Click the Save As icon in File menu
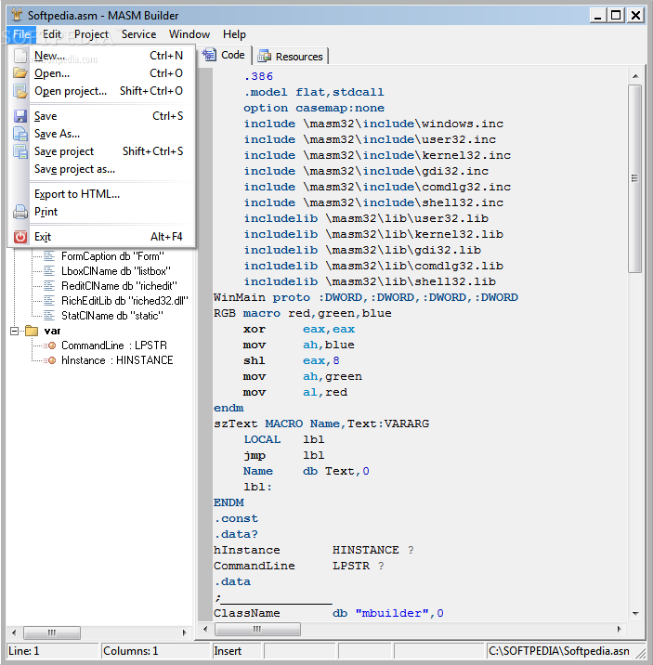The image size is (653, 665). coord(20,134)
